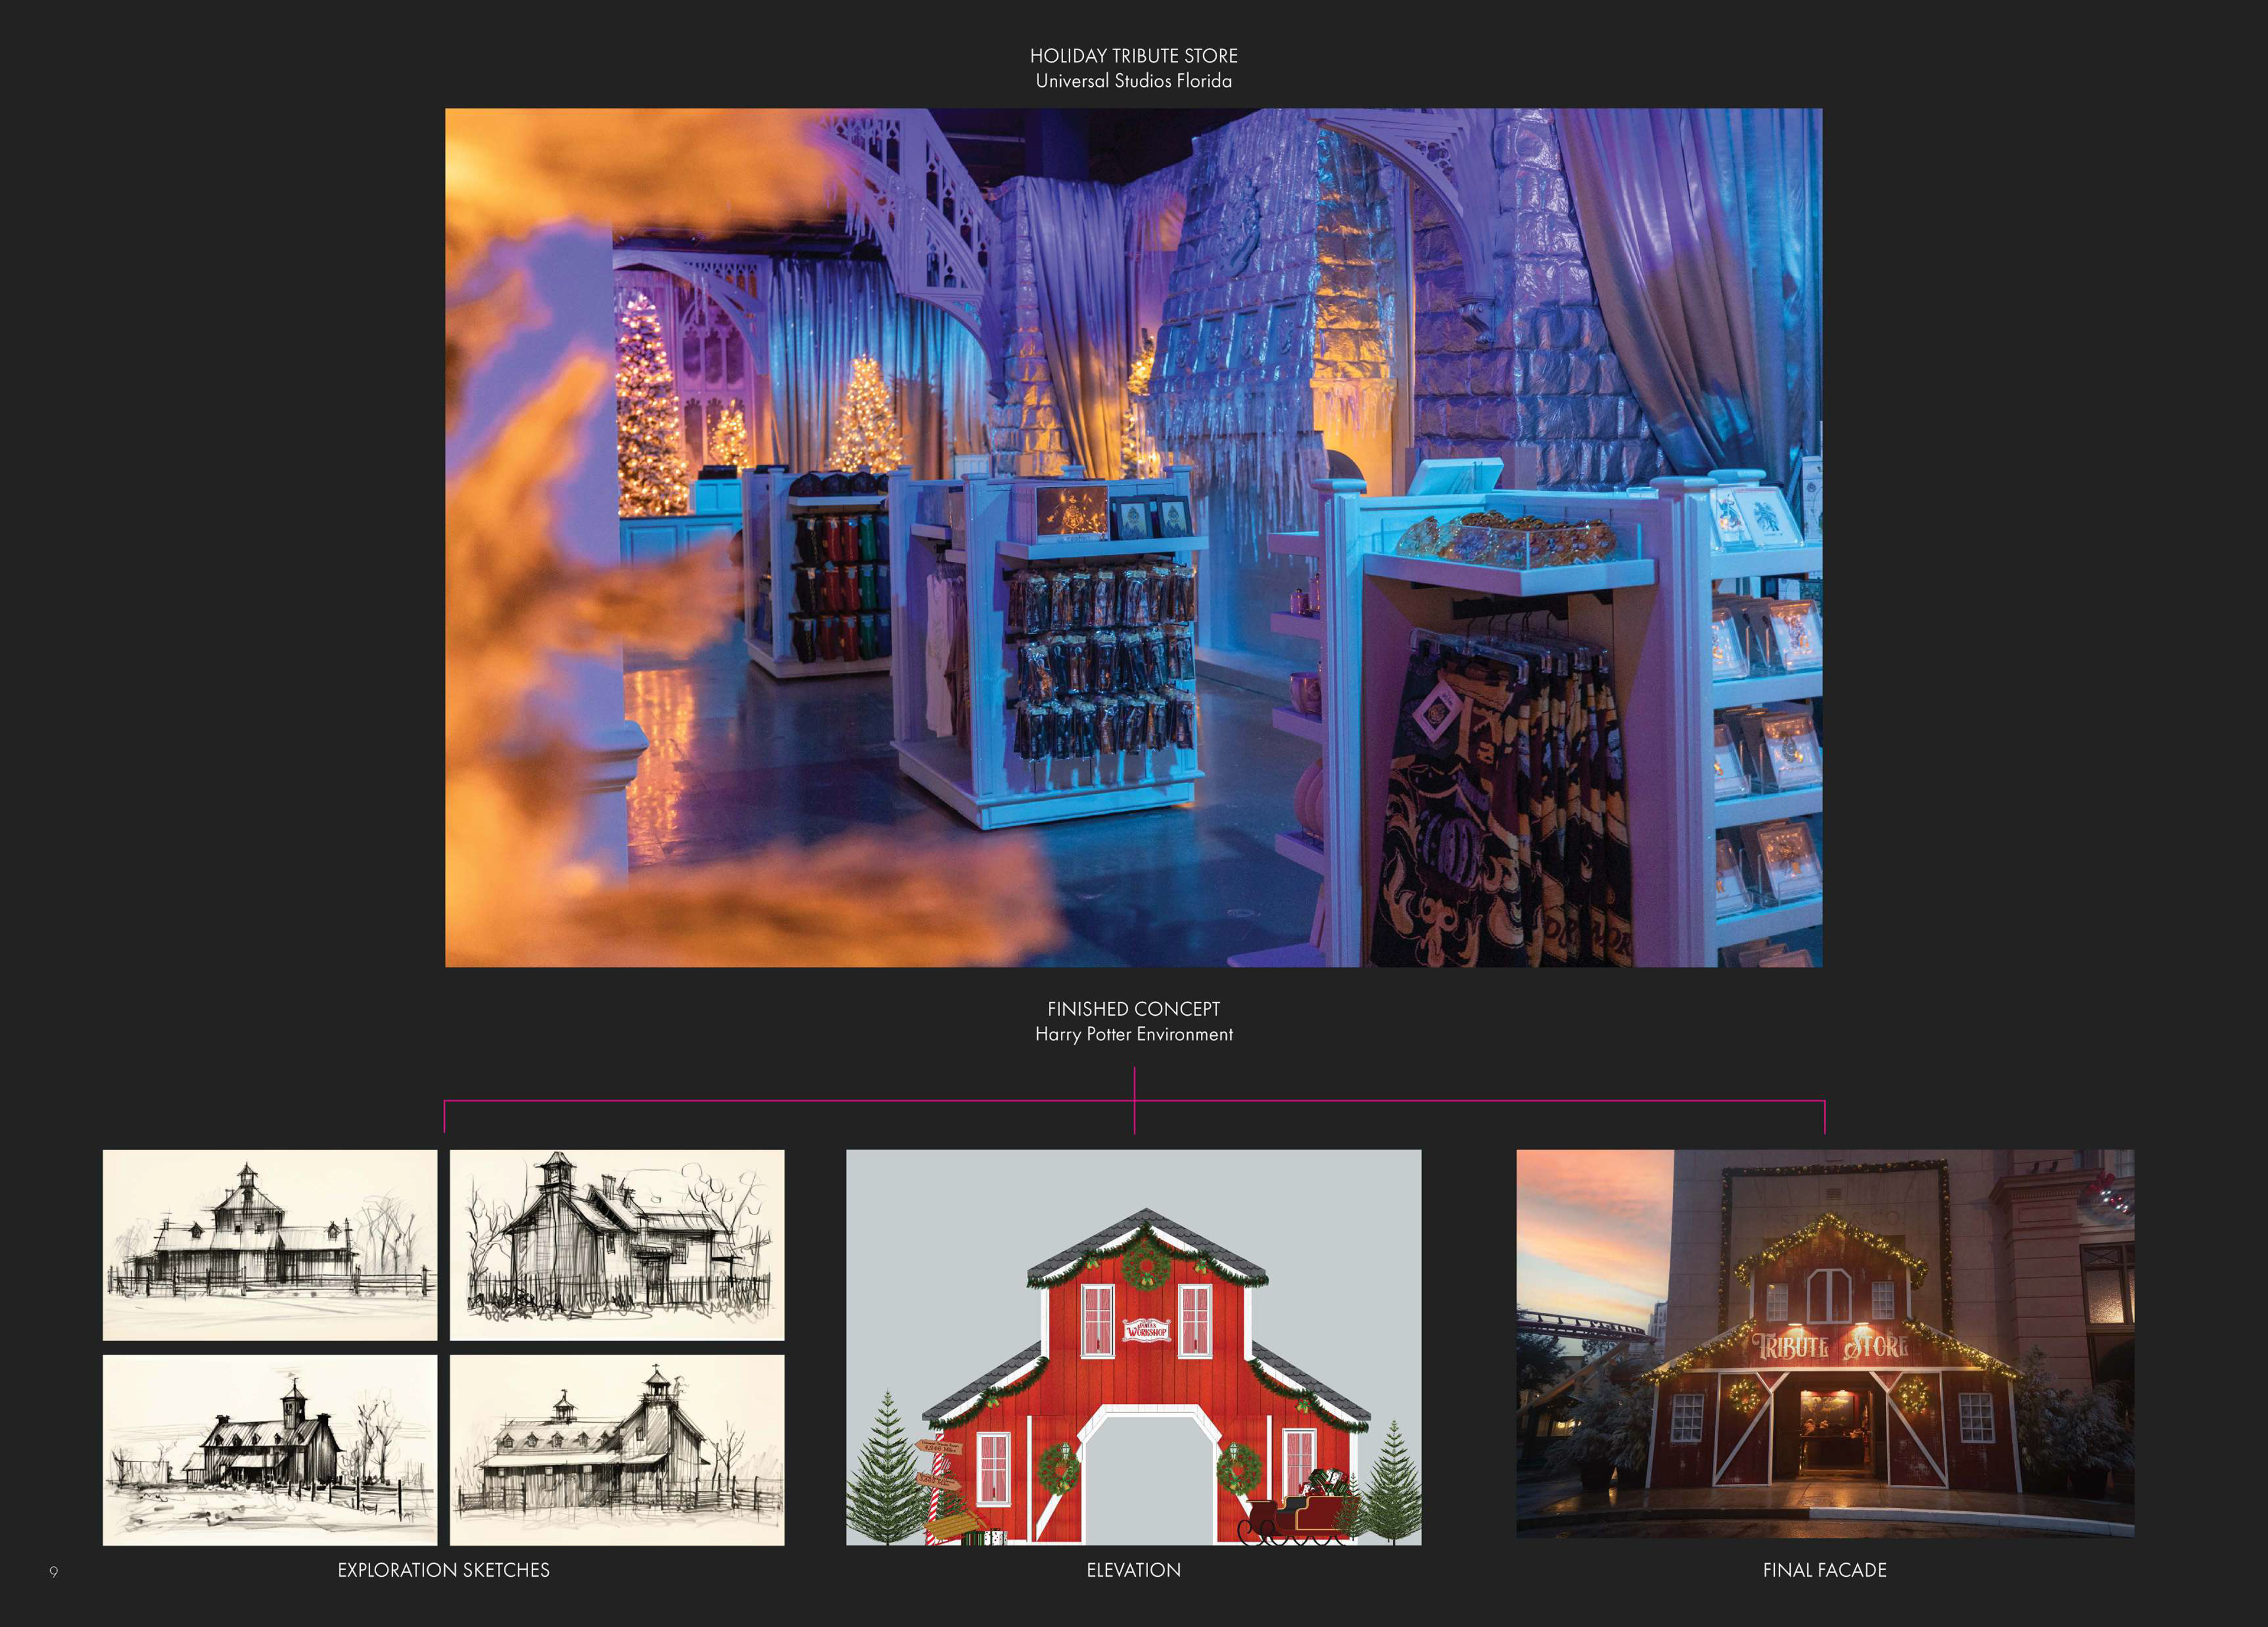Viewport: 2268px width, 1627px height.
Task: Select the bottom-right barn exploration sketch
Action: coord(617,1449)
